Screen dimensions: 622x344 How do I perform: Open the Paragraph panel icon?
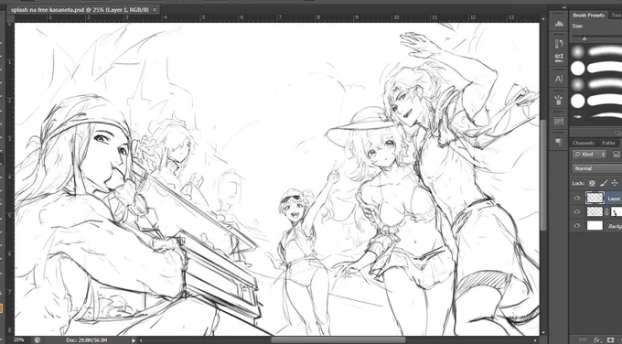[x=559, y=142]
